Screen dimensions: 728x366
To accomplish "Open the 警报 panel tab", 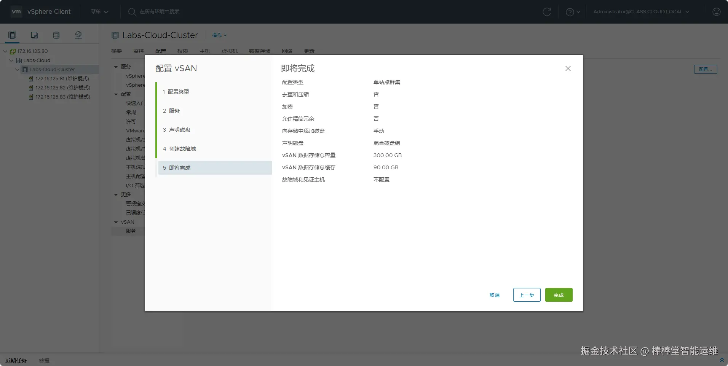I will click(44, 361).
